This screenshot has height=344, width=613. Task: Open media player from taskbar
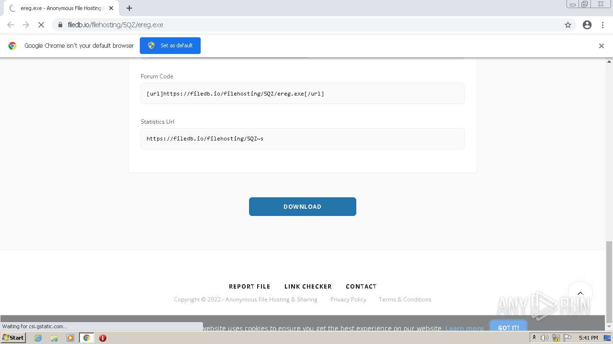click(70, 338)
